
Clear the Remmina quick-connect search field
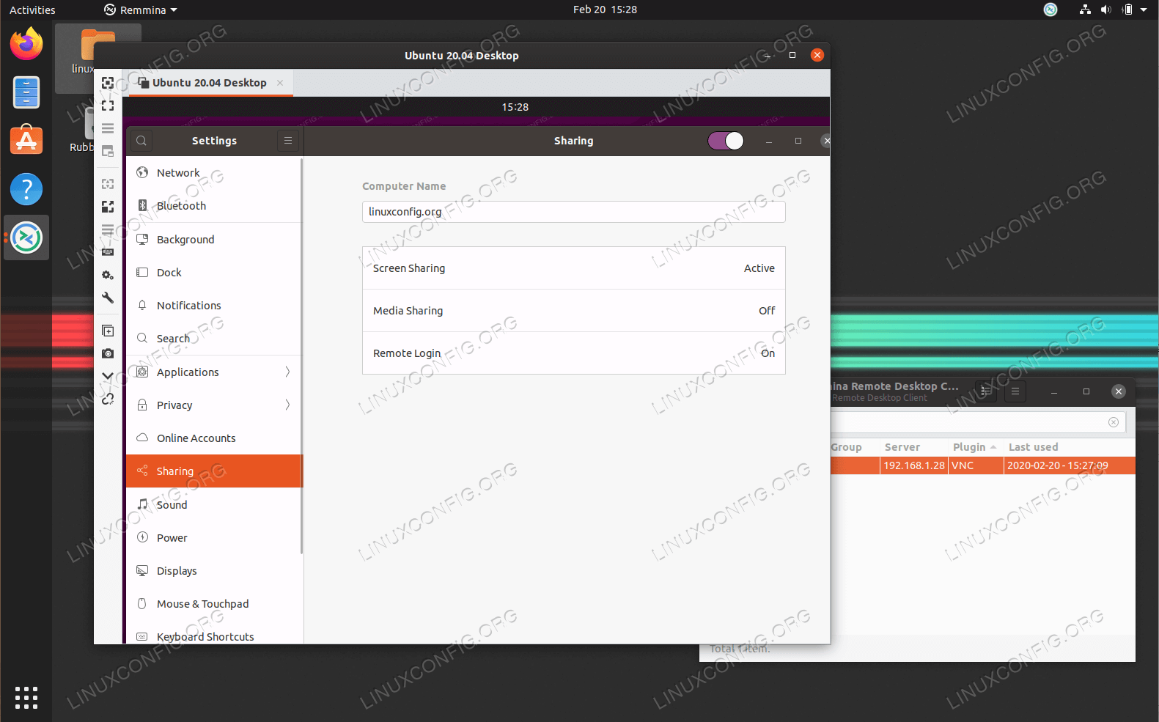[1114, 422]
